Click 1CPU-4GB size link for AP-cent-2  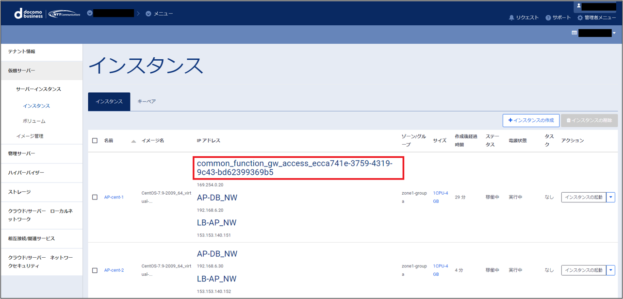pos(440,270)
